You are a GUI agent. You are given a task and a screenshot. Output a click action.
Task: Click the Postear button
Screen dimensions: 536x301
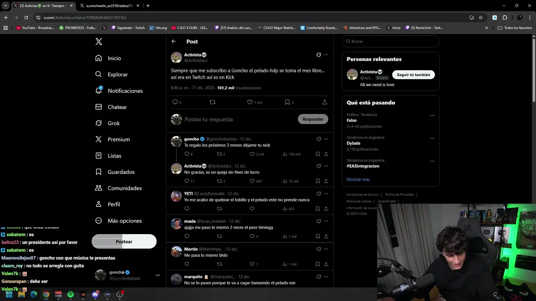(x=124, y=242)
